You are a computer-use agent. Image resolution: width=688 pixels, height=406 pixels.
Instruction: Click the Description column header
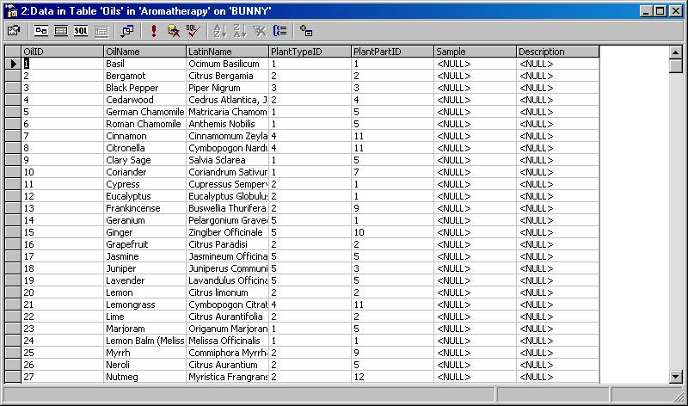tap(557, 52)
